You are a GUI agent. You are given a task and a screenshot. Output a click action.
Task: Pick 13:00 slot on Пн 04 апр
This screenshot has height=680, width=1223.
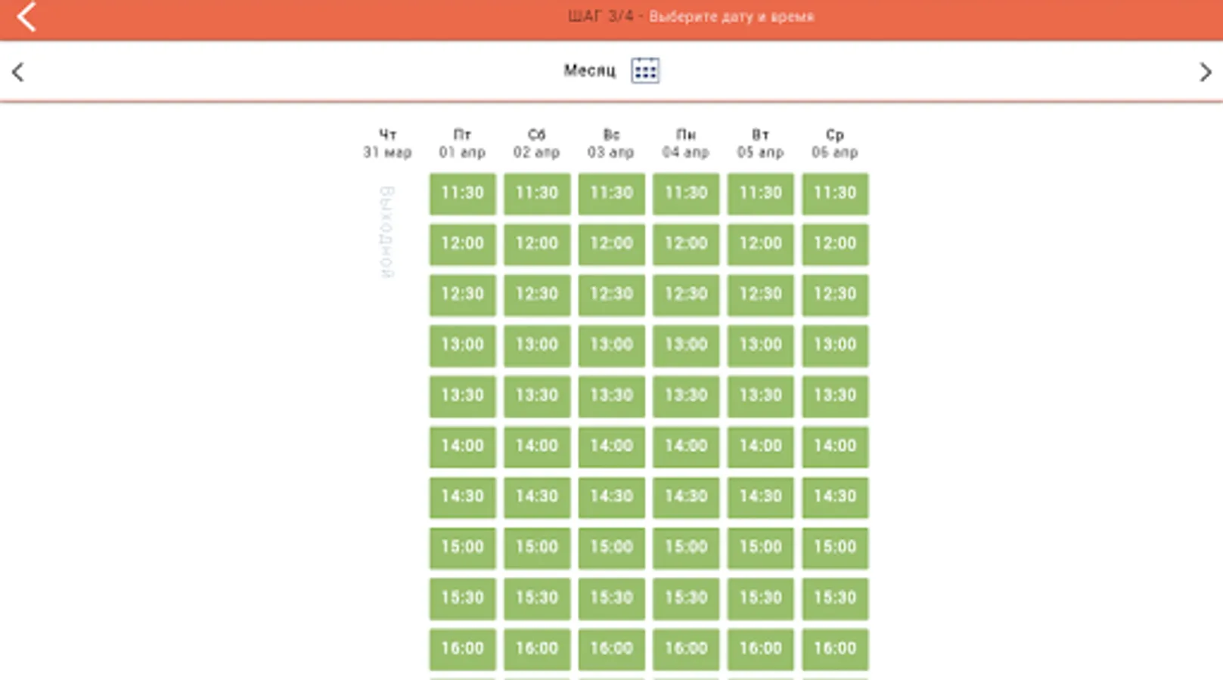pos(686,345)
